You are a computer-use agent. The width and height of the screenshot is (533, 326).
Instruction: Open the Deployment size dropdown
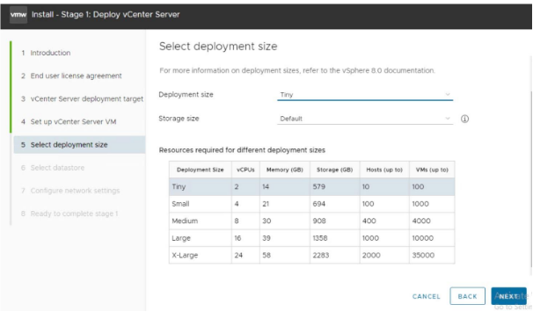[365, 95]
